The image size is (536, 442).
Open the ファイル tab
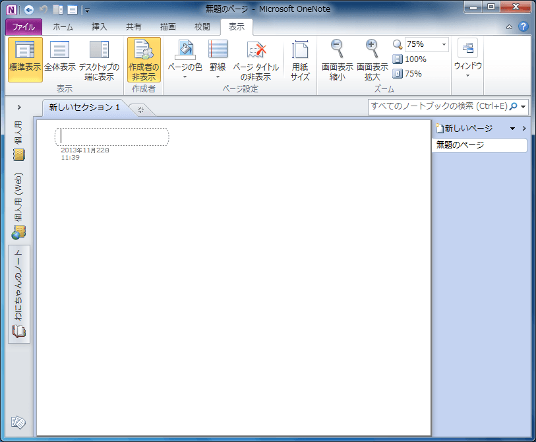(x=24, y=27)
